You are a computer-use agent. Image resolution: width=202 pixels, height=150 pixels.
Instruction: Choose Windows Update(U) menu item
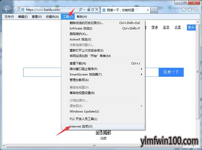point(103,112)
